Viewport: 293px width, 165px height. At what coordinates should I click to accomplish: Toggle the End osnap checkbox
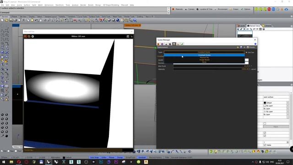(2, 151)
